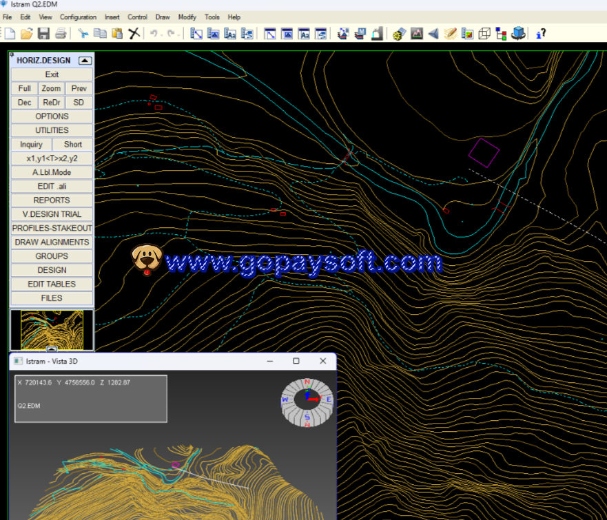
Task: Click the blue 3D box view icon
Action: point(519,33)
